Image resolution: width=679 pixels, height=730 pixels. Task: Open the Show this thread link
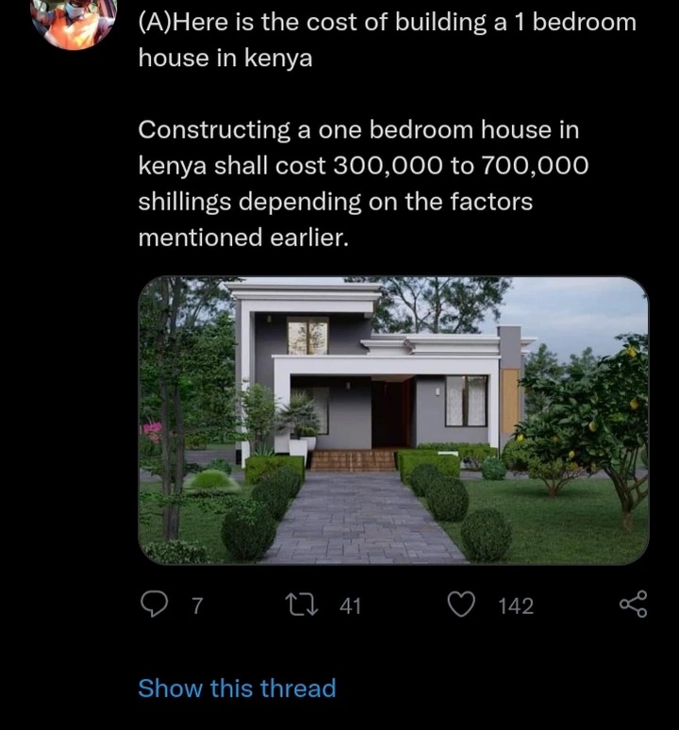pyautogui.click(x=237, y=688)
